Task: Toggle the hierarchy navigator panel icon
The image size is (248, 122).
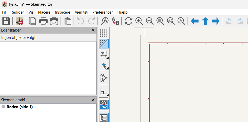Action: tap(104, 118)
